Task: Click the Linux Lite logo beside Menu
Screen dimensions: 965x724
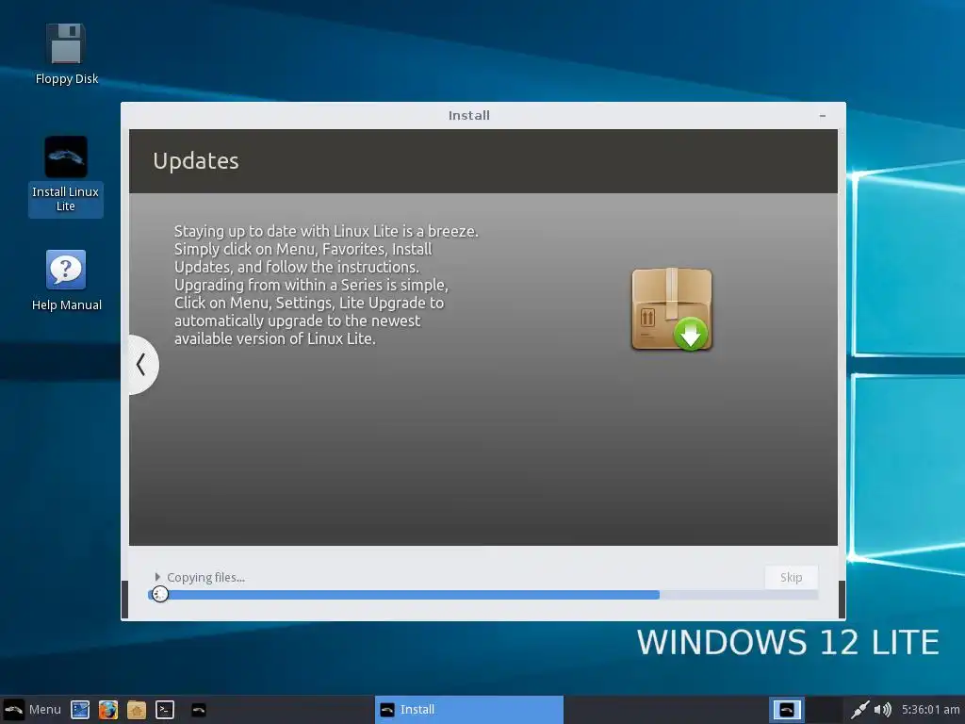Action: pos(13,710)
